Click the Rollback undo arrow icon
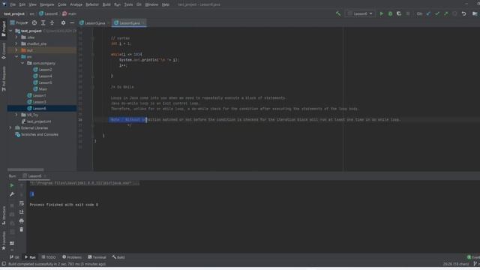 (464, 13)
